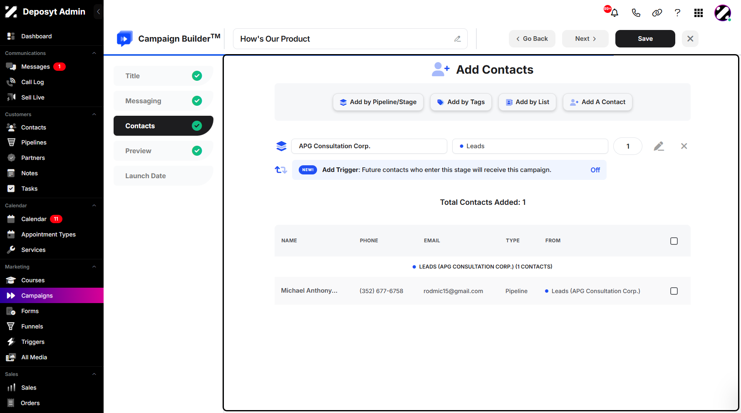Click the campaign title input field

pyautogui.click(x=350, y=39)
